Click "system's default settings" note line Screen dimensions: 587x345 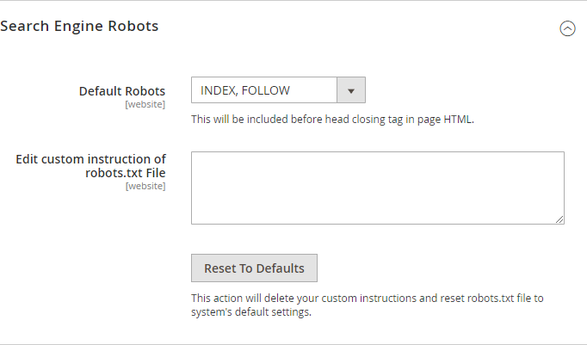coord(250,312)
